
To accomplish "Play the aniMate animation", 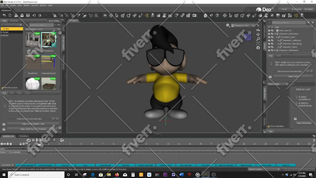I will tap(37, 140).
